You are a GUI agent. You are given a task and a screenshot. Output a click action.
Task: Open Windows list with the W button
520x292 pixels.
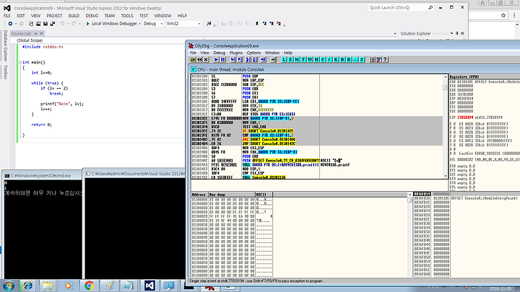coord(310,60)
